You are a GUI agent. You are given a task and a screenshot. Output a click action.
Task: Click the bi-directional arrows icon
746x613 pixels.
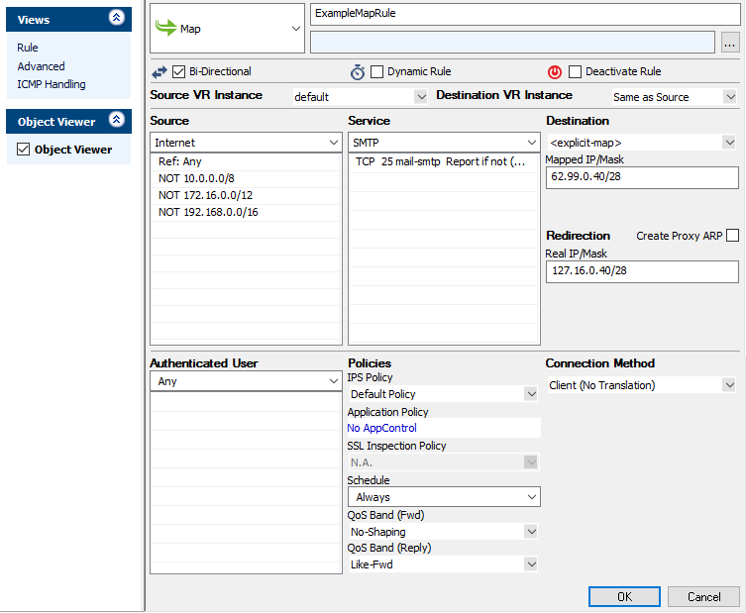tap(160, 72)
